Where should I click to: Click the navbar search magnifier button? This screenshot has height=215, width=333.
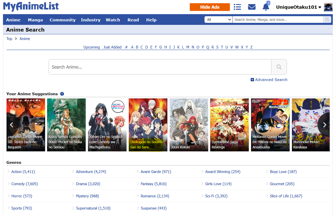point(327,19)
